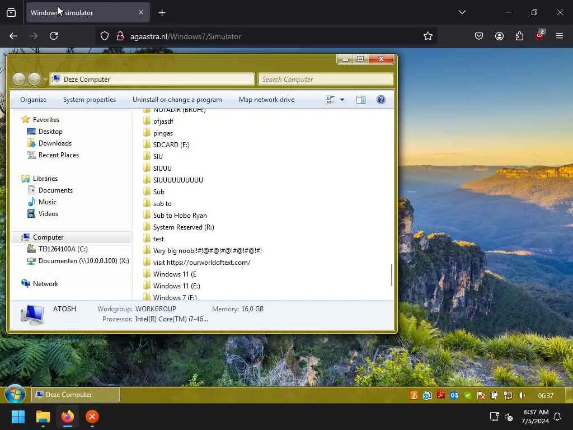Click the Deze Computer address bar
Image resolution: width=573 pixels, height=430 pixels.
pos(152,80)
